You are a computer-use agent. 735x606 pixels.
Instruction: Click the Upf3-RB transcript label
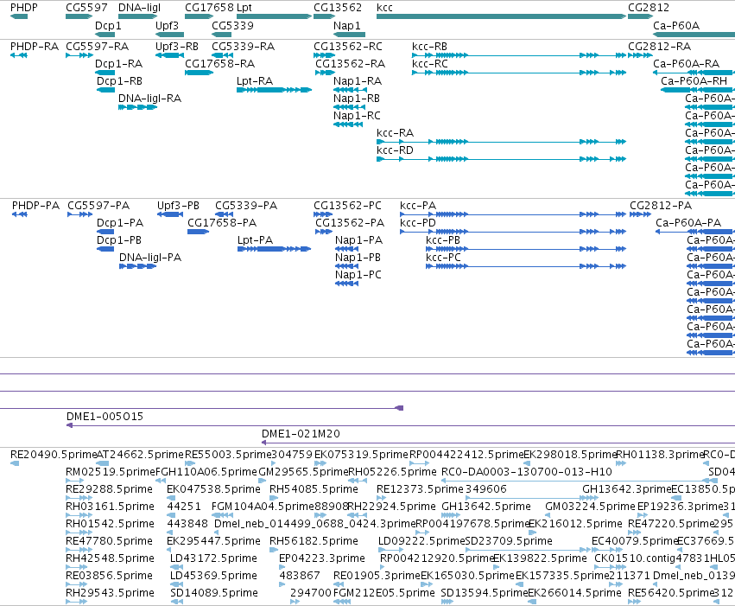(177, 47)
